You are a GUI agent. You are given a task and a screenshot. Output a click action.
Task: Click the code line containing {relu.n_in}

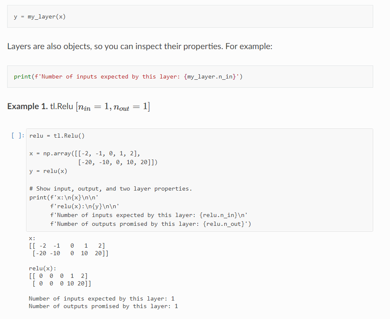point(149,215)
